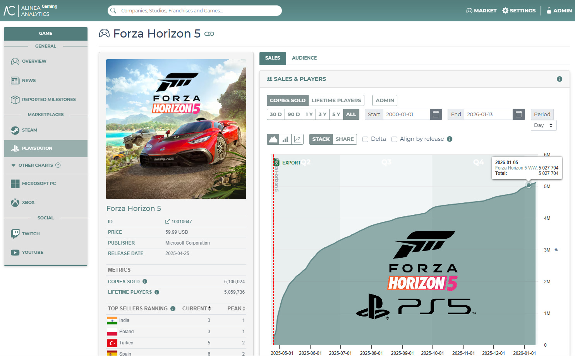
Task: Switch to Copies Sold view
Action: click(288, 100)
